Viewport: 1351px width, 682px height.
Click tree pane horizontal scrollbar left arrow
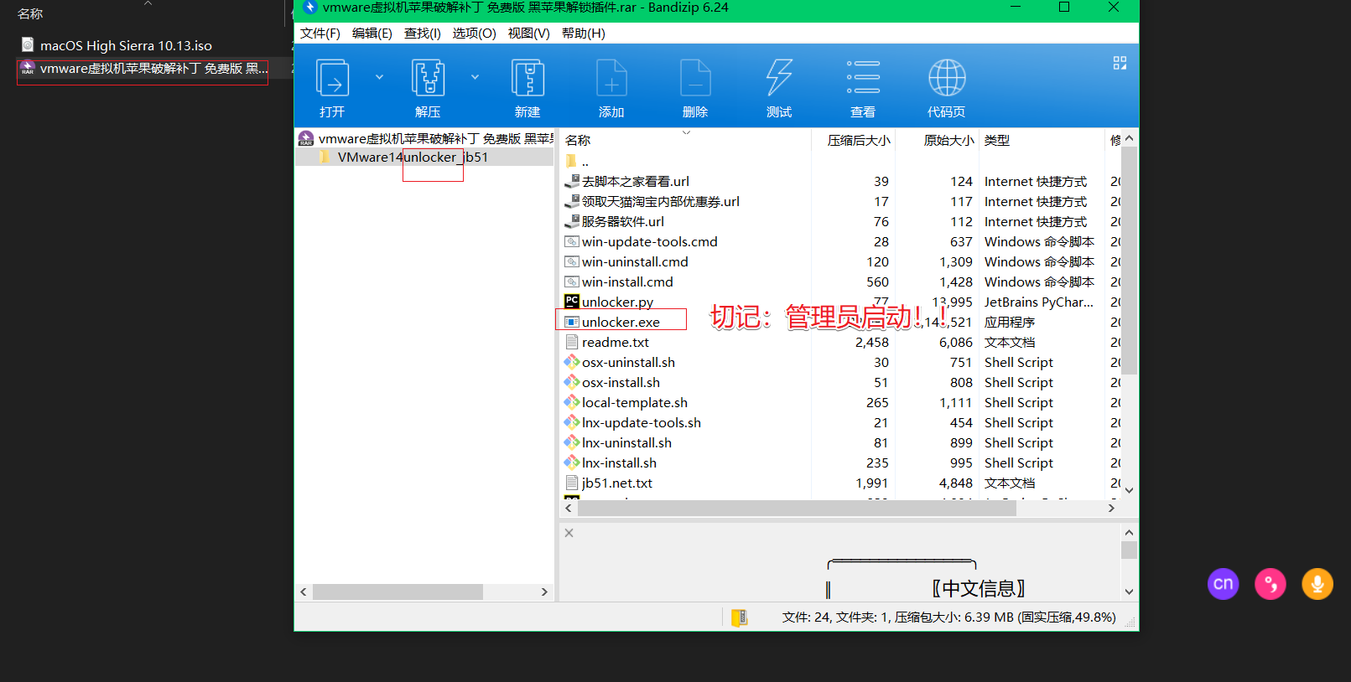pos(304,592)
